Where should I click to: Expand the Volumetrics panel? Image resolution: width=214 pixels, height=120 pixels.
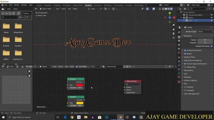(x=189, y=70)
